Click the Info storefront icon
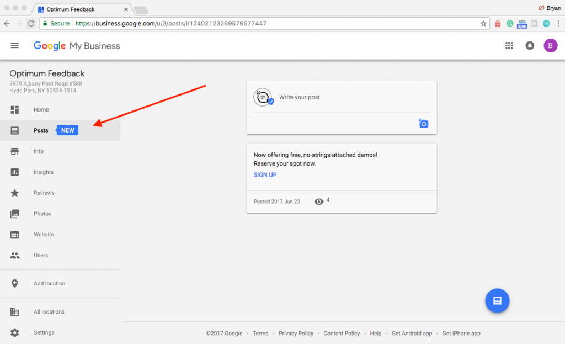The image size is (565, 344). [15, 151]
